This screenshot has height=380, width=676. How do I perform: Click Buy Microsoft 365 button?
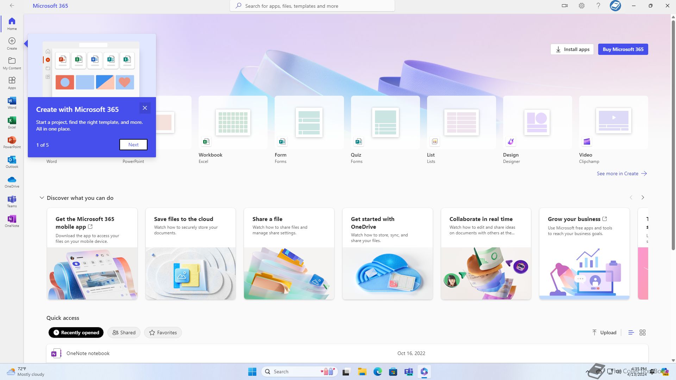coord(623,49)
